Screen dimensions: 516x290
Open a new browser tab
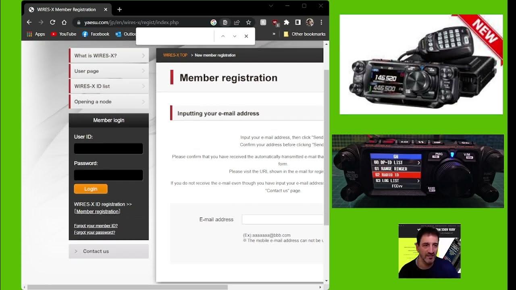pos(119,10)
